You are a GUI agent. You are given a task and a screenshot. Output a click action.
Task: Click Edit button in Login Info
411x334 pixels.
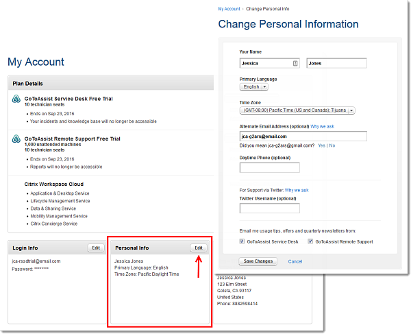coord(96,248)
